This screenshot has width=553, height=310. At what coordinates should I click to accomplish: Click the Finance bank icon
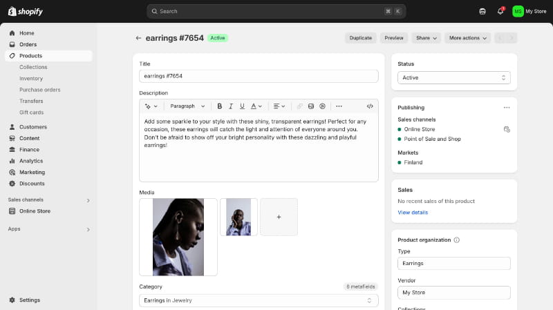12,149
